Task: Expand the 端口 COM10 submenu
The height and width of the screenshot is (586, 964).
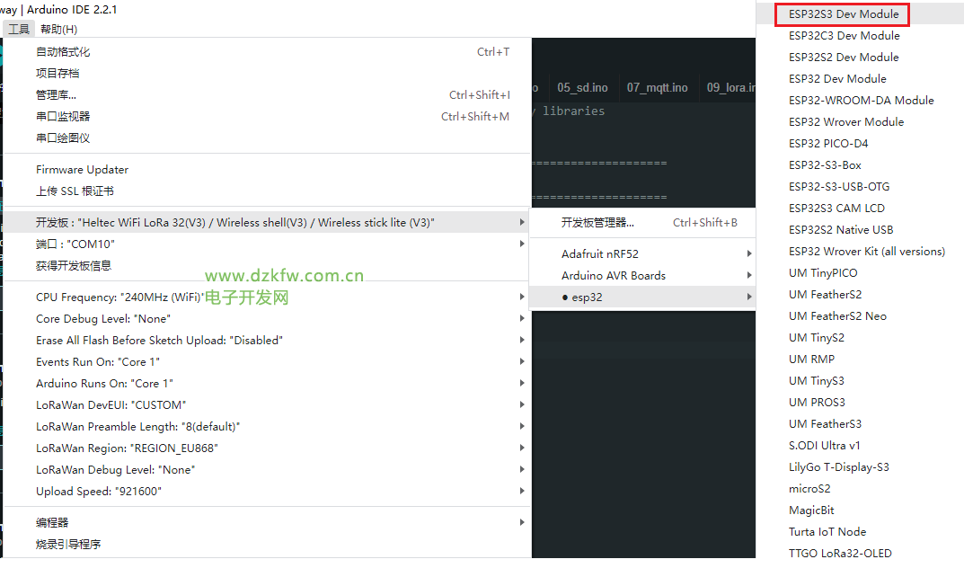Action: 75,244
